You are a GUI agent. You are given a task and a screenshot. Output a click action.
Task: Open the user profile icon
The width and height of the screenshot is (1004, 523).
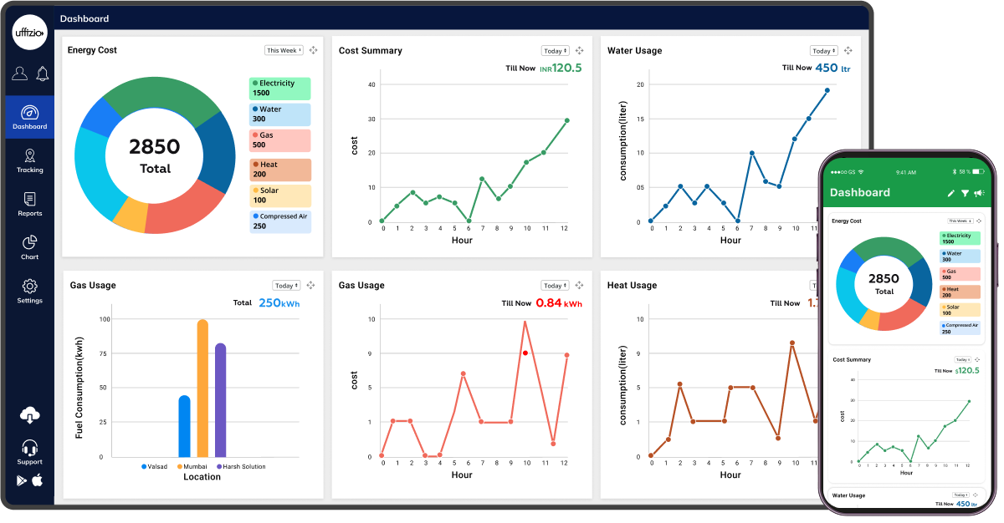click(19, 74)
